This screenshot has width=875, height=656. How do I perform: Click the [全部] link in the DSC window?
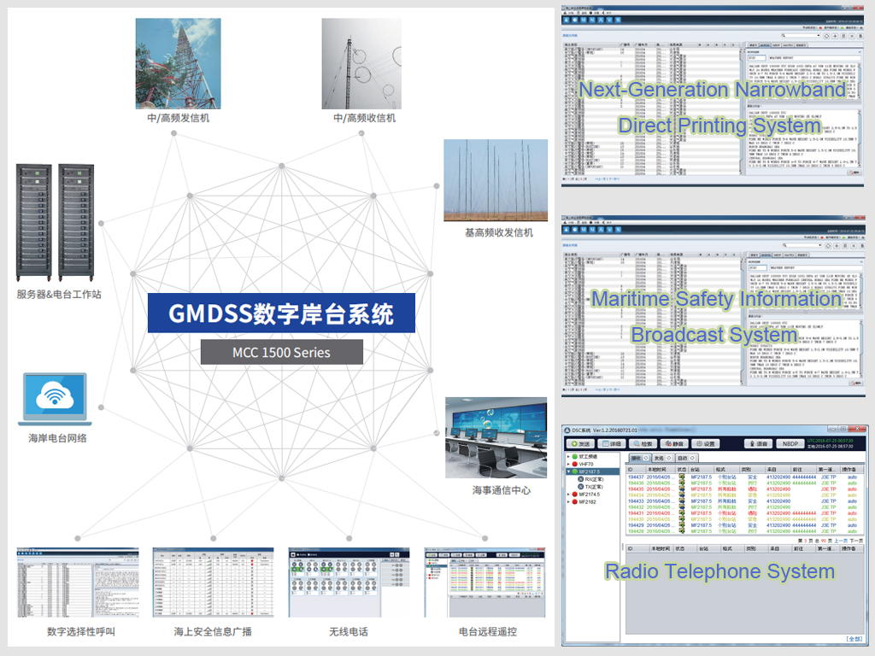854,639
